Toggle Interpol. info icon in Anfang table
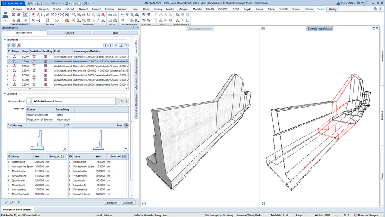The width and height of the screenshot is (385, 217). (x=63, y=156)
